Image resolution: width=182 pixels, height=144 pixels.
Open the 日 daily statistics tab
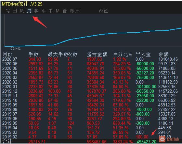pos(15,11)
